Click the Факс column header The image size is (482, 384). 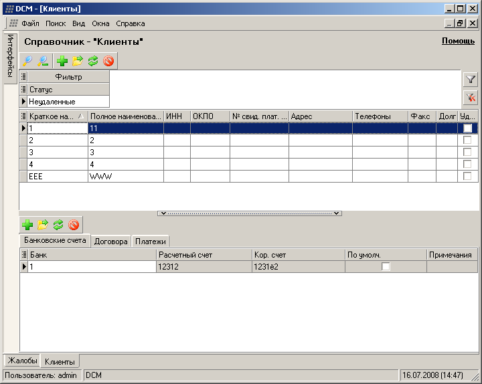(422, 116)
